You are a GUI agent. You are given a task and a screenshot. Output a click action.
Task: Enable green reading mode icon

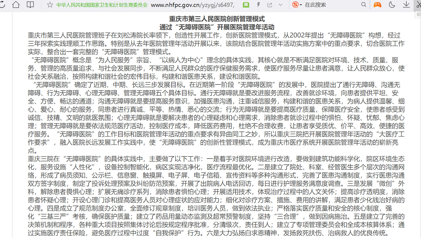tap(246, 5)
